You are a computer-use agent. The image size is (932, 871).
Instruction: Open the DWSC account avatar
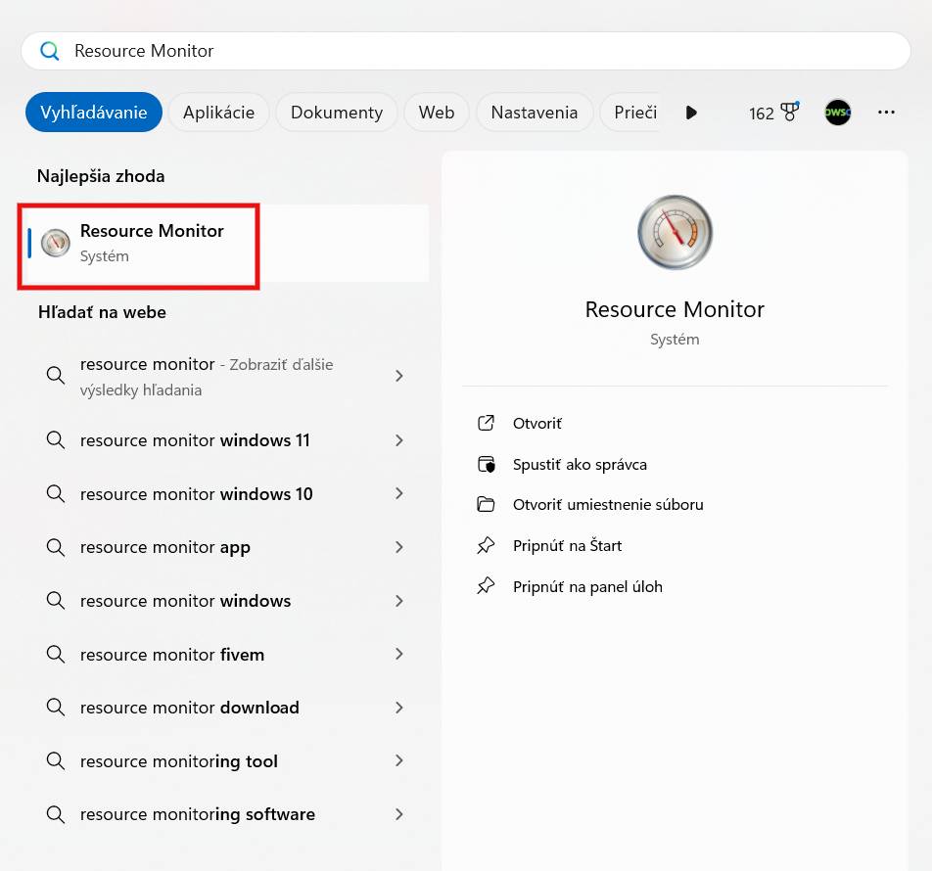[837, 113]
